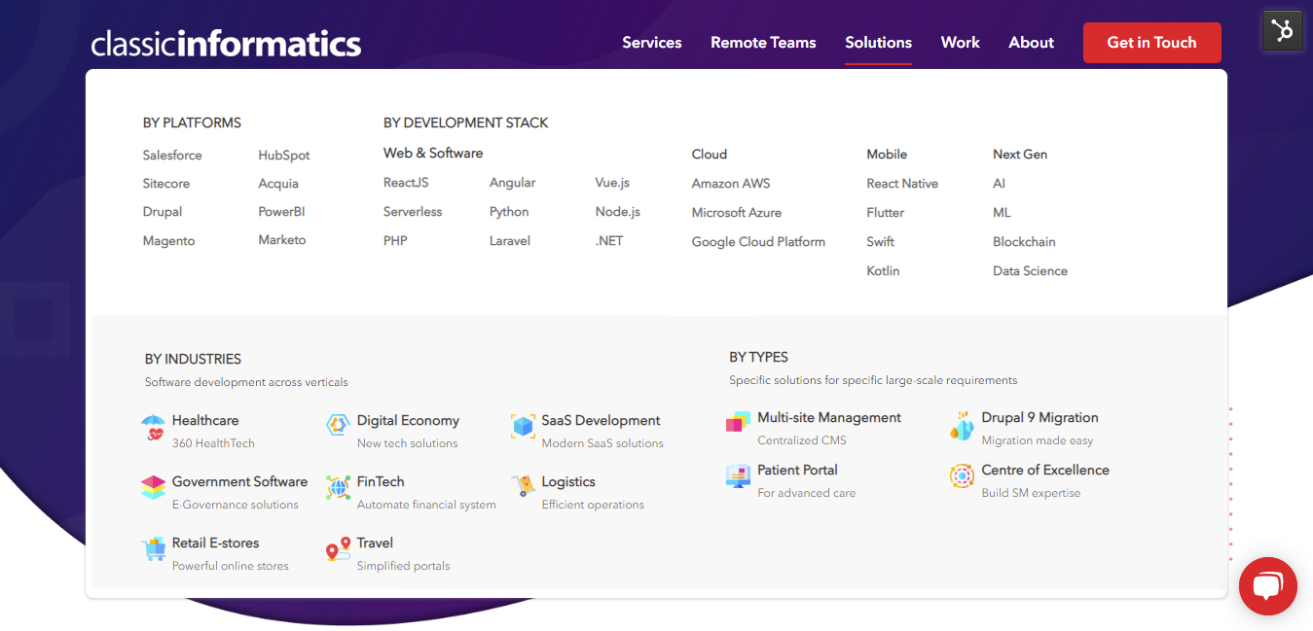Viewport: 1313px width, 631px height.
Task: Open the Digital Economy title link
Action: tap(408, 421)
